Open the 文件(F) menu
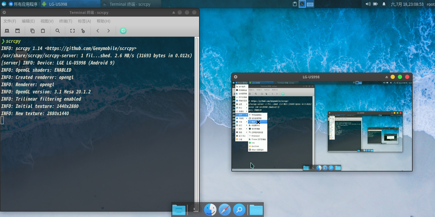Viewport: 435px width, 217px height. [10, 21]
